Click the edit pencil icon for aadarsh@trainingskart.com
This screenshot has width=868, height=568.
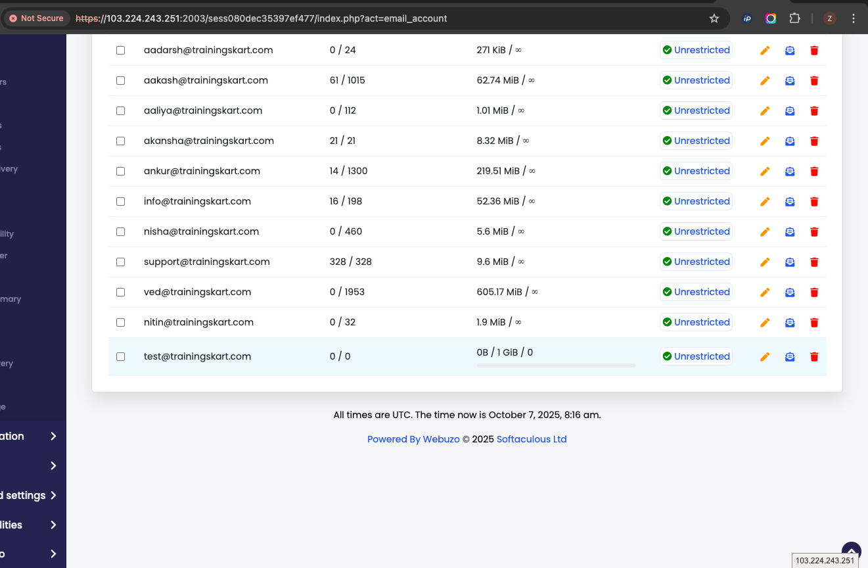765,51
